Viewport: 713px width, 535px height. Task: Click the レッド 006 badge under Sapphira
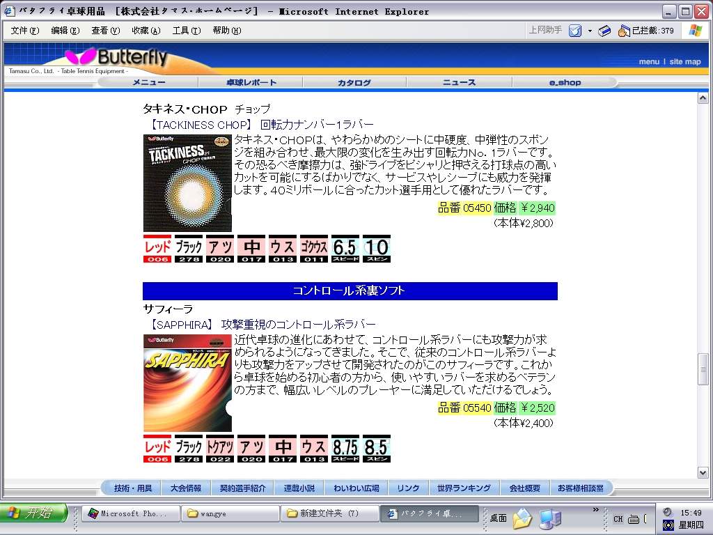coord(157,449)
